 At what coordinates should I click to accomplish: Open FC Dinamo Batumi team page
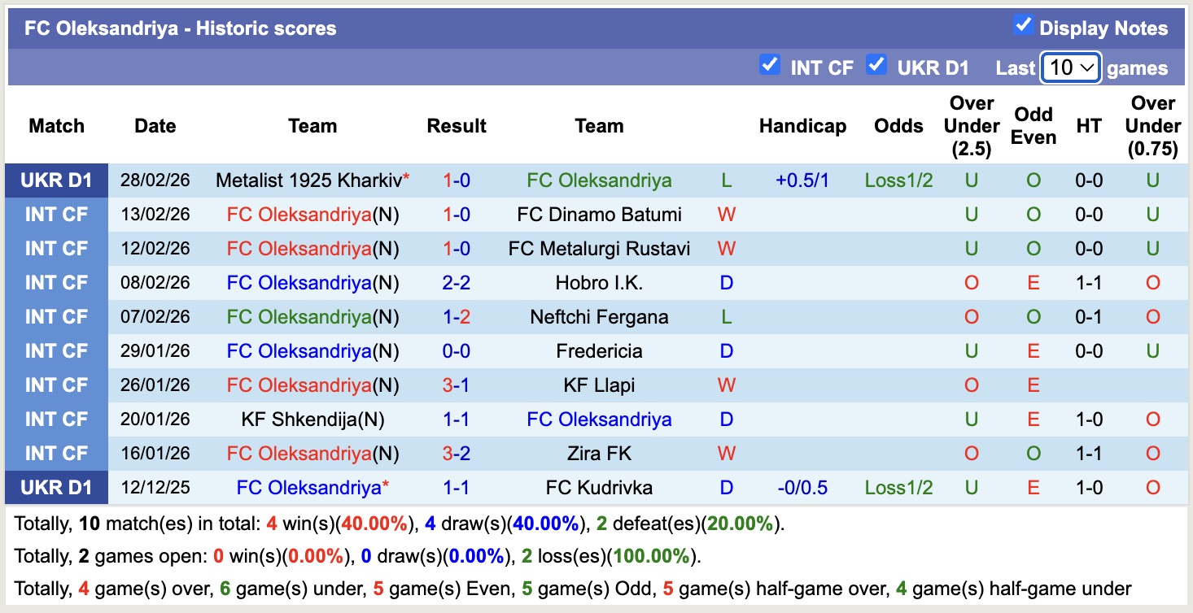tap(599, 214)
